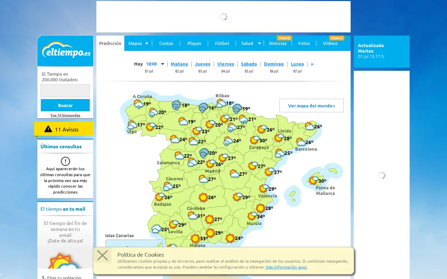Open más información aquí link
Viewport: 447px width, 279px height.
point(286,267)
